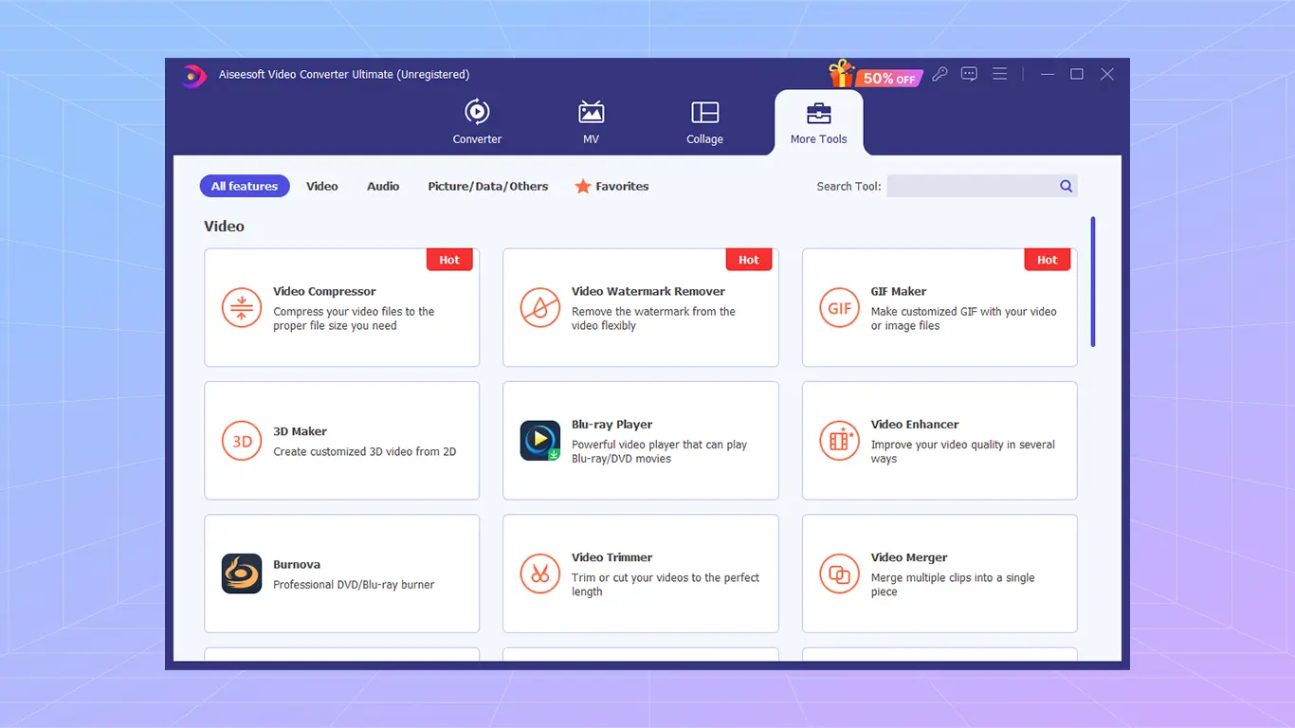This screenshot has height=728, width=1295.
Task: Click "Improve your video quality" description
Action: tap(963, 451)
